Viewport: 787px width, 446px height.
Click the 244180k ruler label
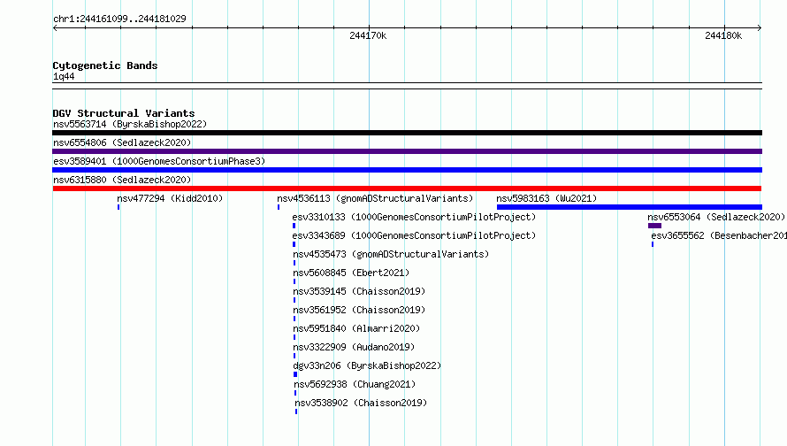click(723, 35)
